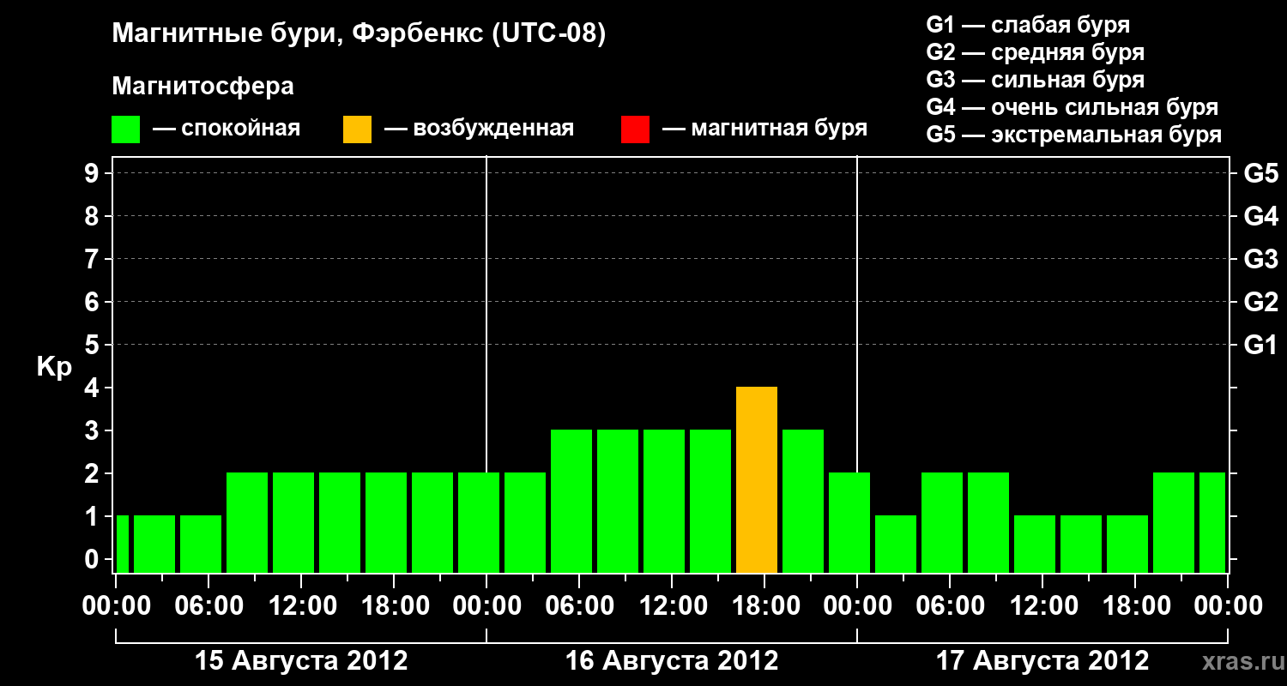Viewport: 1287px width, 686px height.
Task: Click the 15 Августа 2012 date label
Action: [301, 661]
